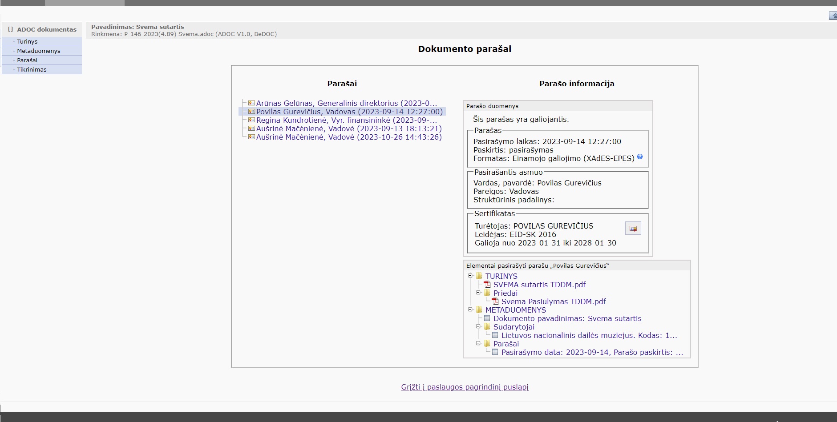Click the blue help icon beside XAdES-EPES
This screenshot has width=837, height=422.
[x=640, y=157]
